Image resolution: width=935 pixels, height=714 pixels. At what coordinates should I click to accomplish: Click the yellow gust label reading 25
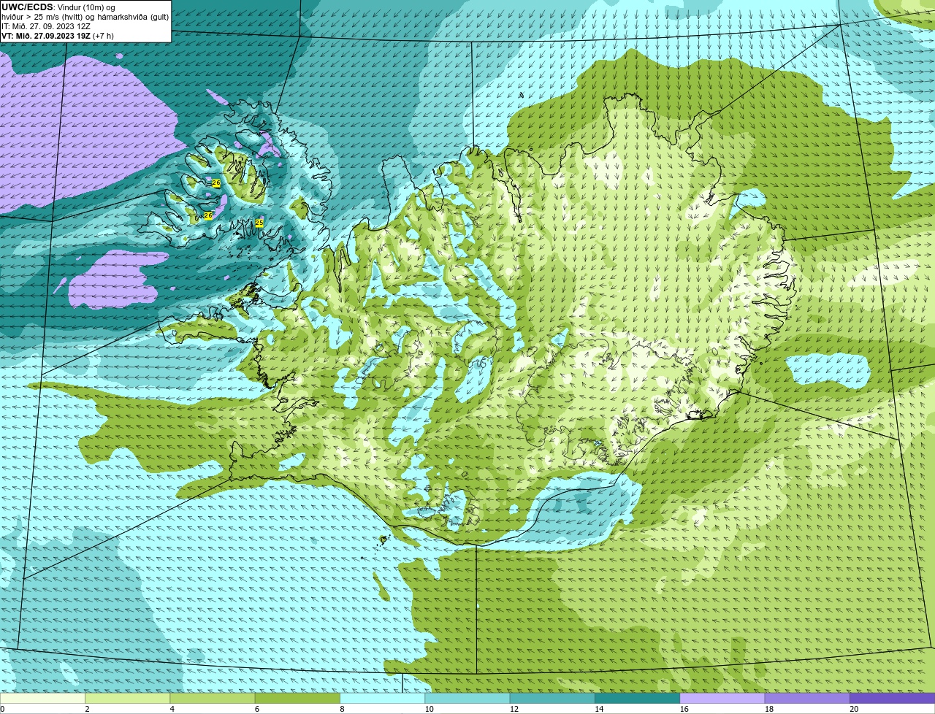pos(259,222)
